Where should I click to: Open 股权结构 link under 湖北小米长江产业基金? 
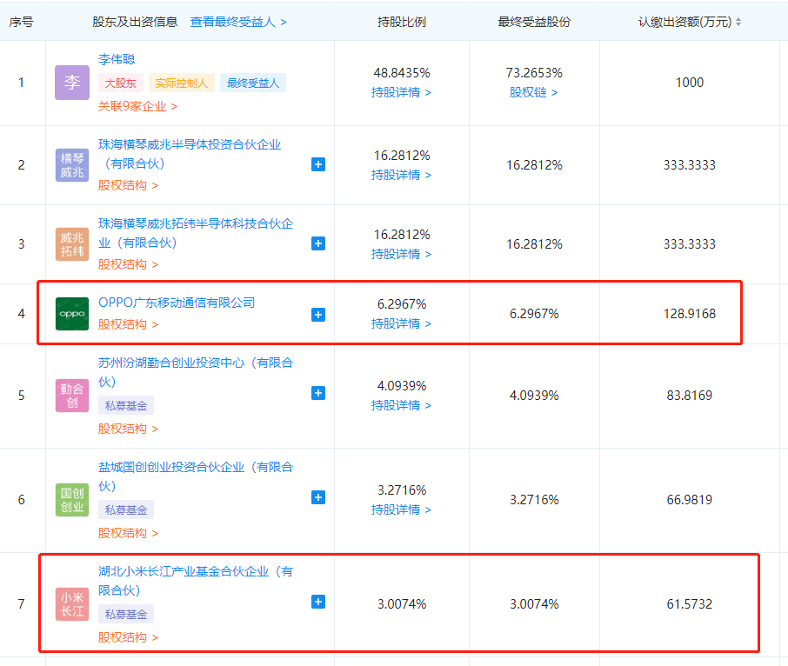128,637
